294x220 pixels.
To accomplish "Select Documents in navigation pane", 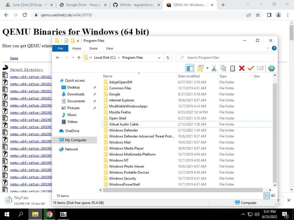I will click(76, 101).
